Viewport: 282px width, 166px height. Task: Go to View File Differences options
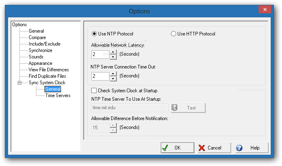click(x=48, y=70)
